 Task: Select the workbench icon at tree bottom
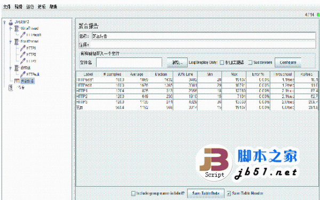coord(11,87)
